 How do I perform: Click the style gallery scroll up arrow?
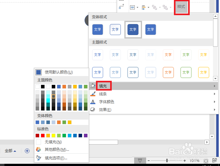[215, 16]
